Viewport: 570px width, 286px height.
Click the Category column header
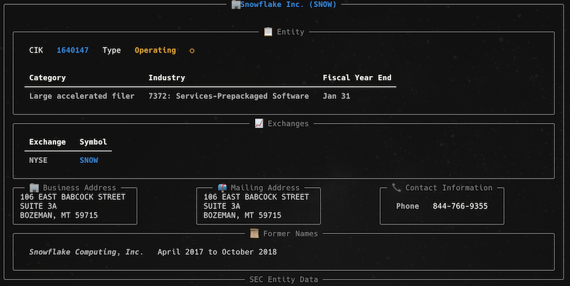click(47, 78)
